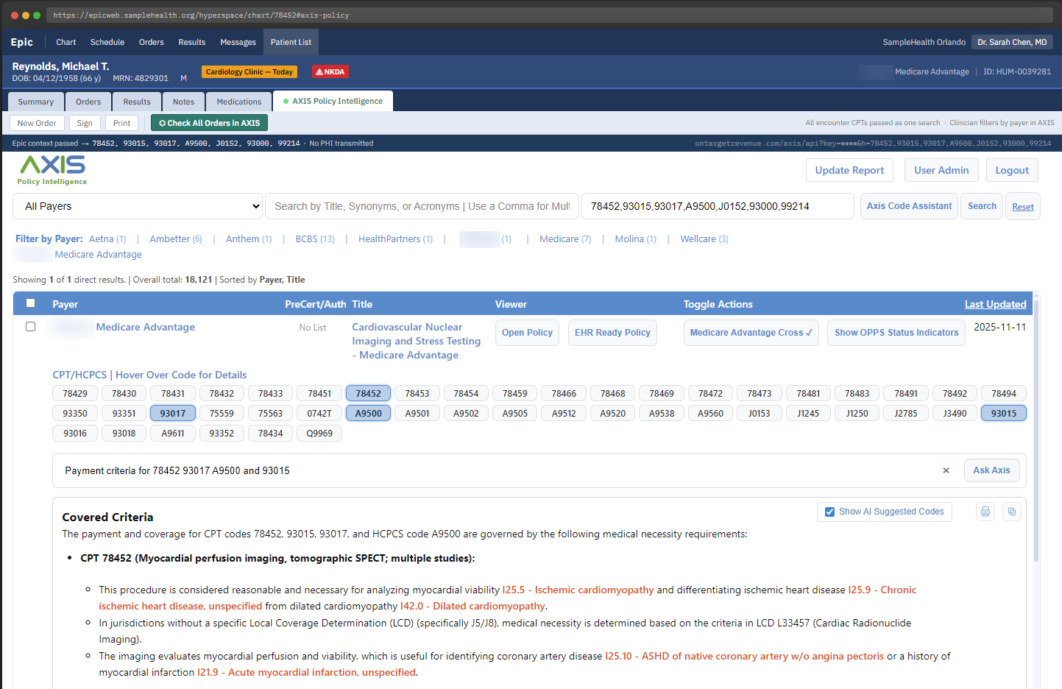Image resolution: width=1062 pixels, height=689 pixels.
Task: Check the select-all checkbox in table header
Action: 30,303
